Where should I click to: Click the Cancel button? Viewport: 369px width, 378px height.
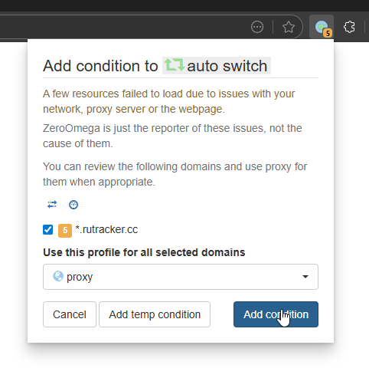click(x=70, y=314)
